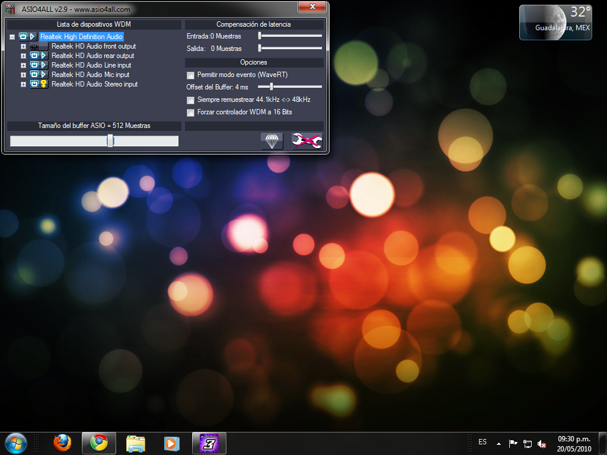Open network tray icon
Viewport: 607px width, 455px height.
527,443
